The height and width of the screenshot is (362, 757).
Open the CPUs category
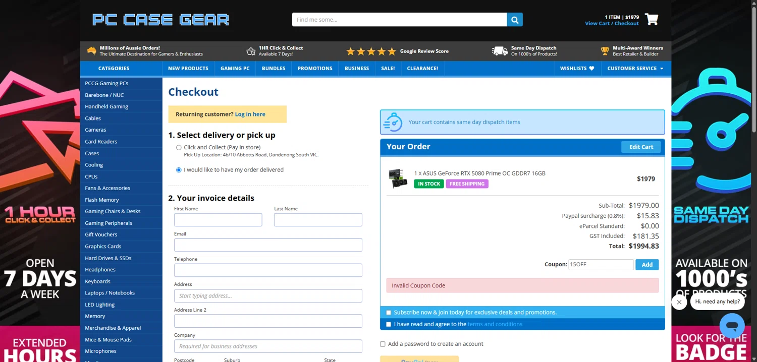click(121, 176)
